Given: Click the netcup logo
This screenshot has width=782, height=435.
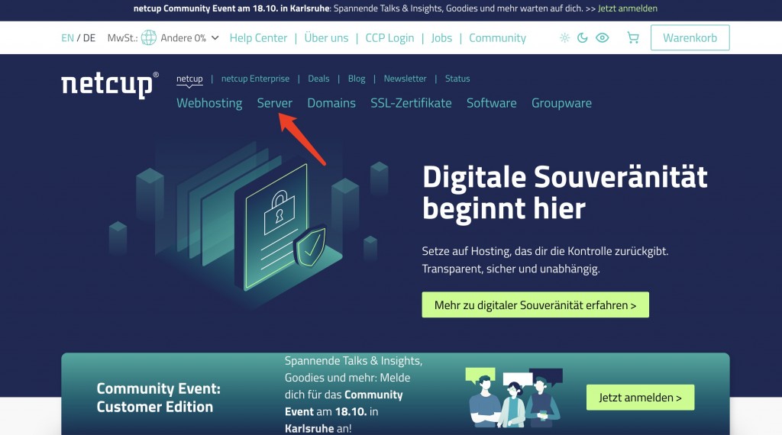Looking at the screenshot, I should pos(110,85).
